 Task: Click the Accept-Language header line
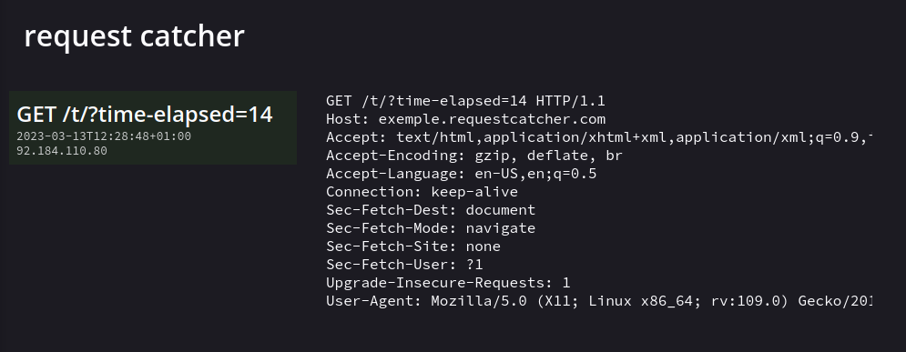click(461, 174)
